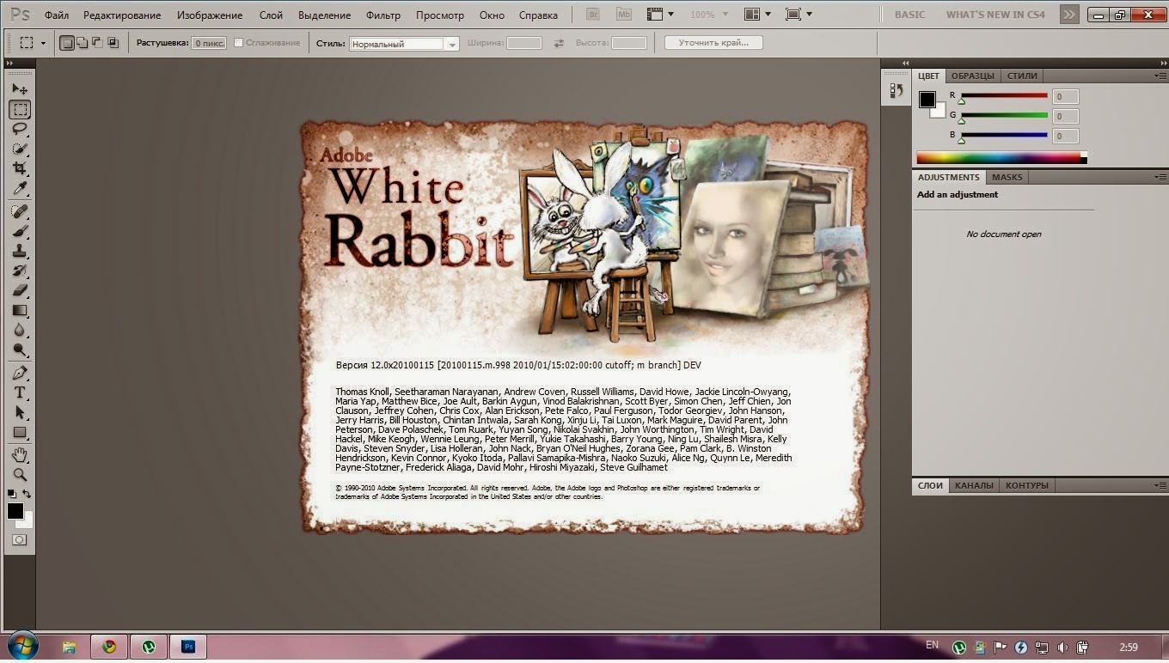Choose New selection mode
The image size is (1169, 663).
click(x=67, y=43)
